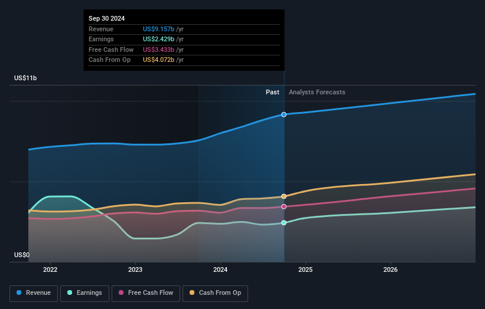
Task: Click the Free Cash Flow tooltip label
Action: (111, 50)
